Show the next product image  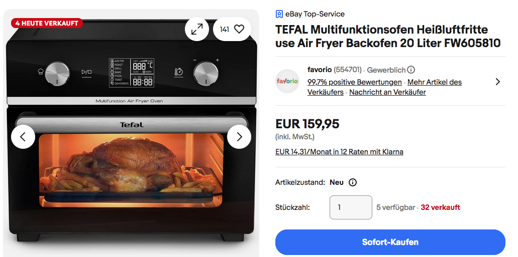point(239,137)
